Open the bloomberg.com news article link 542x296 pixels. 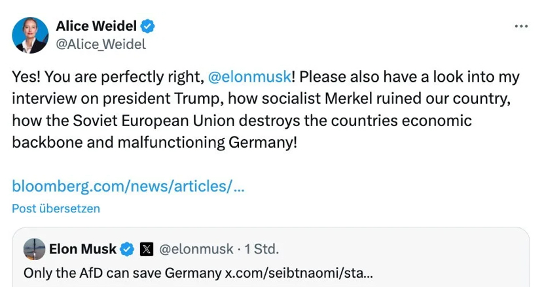[128, 186]
